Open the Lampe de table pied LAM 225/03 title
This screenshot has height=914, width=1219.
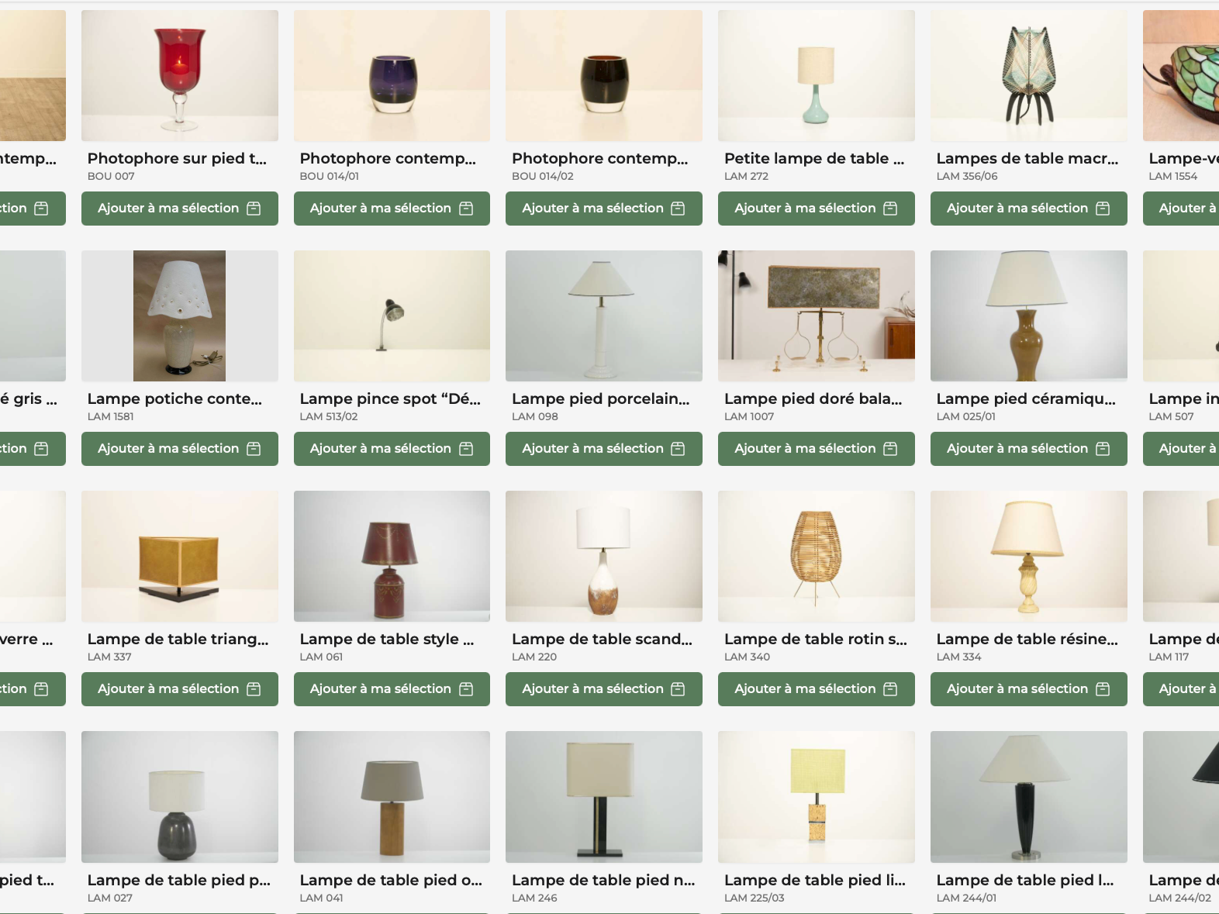(814, 880)
